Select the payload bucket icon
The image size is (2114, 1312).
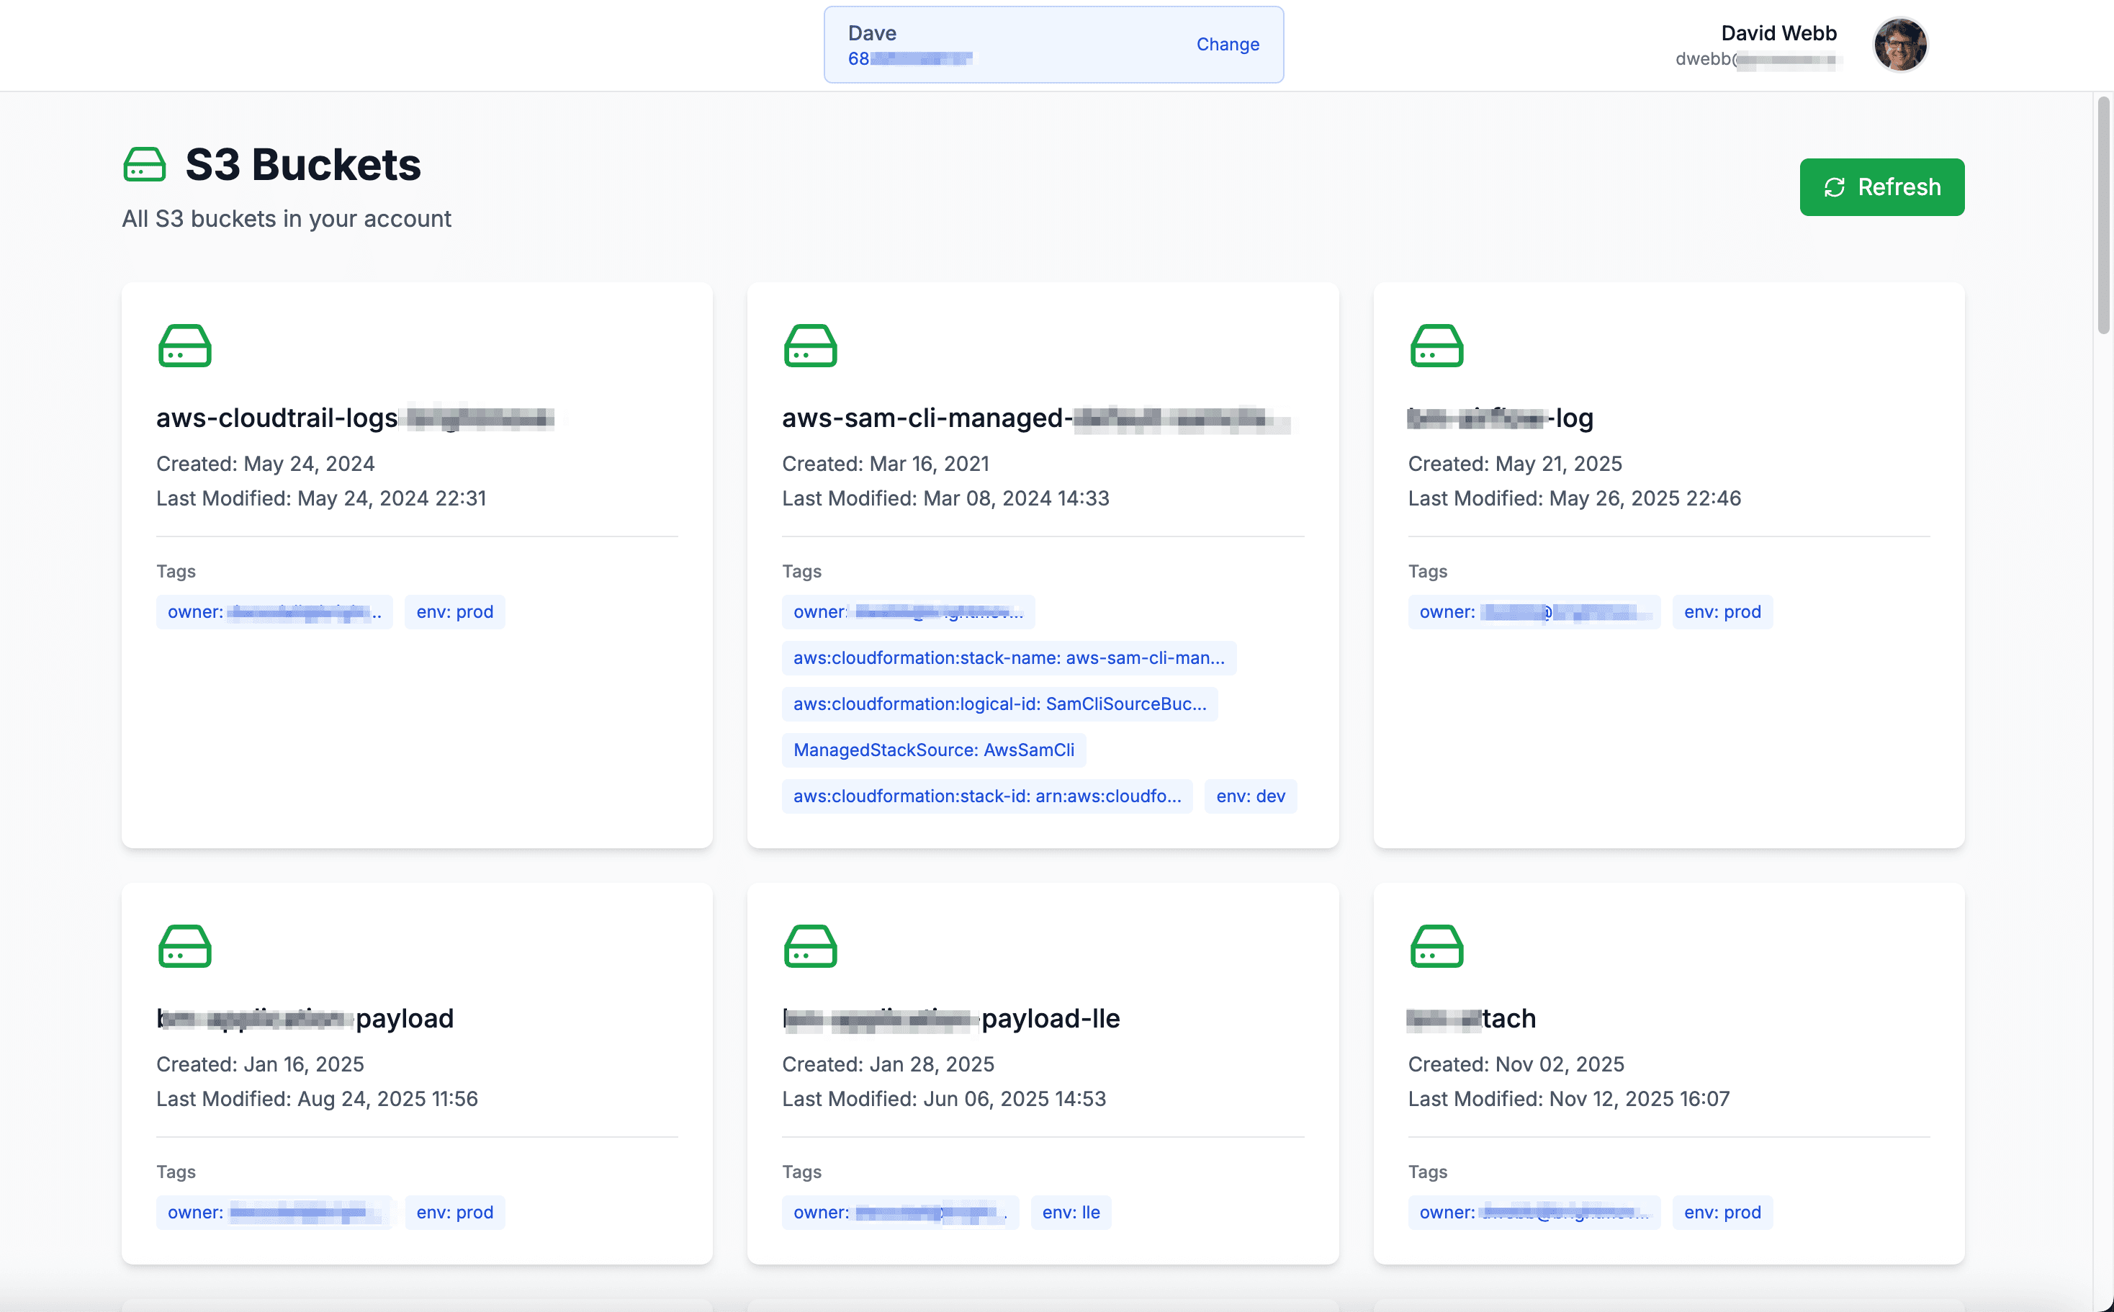[184, 945]
